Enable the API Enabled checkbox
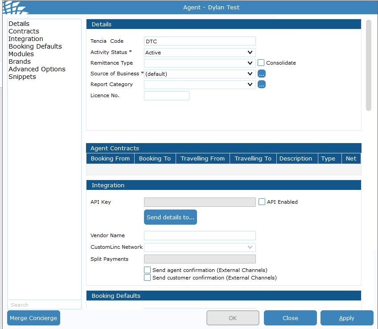Viewport: 378px width, 329px height. 262,202
